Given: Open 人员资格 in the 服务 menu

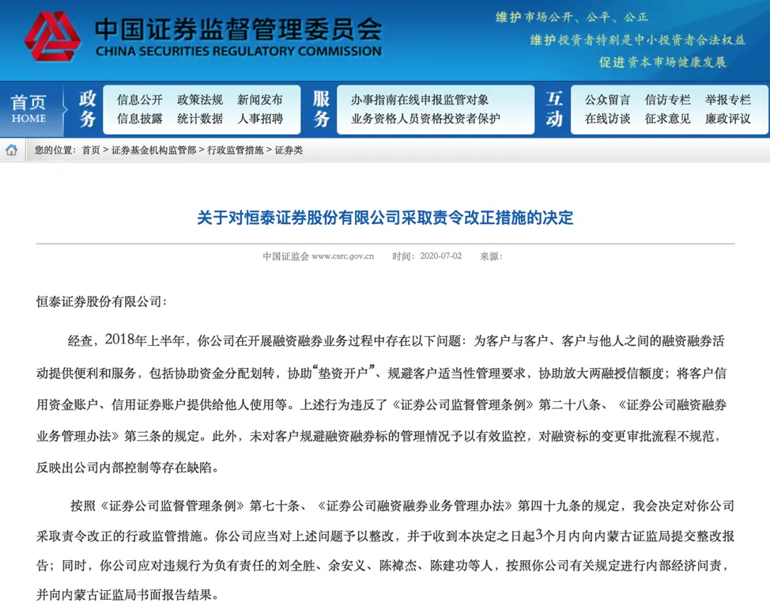Looking at the screenshot, I should [x=420, y=119].
